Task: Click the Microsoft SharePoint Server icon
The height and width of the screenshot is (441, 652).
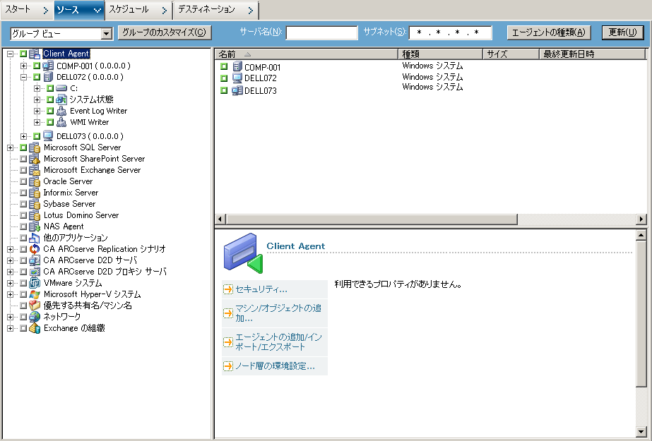Action: 35,159
